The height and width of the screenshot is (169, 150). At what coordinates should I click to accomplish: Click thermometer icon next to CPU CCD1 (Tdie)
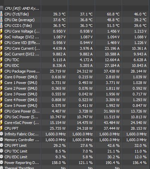[x=1, y=26]
